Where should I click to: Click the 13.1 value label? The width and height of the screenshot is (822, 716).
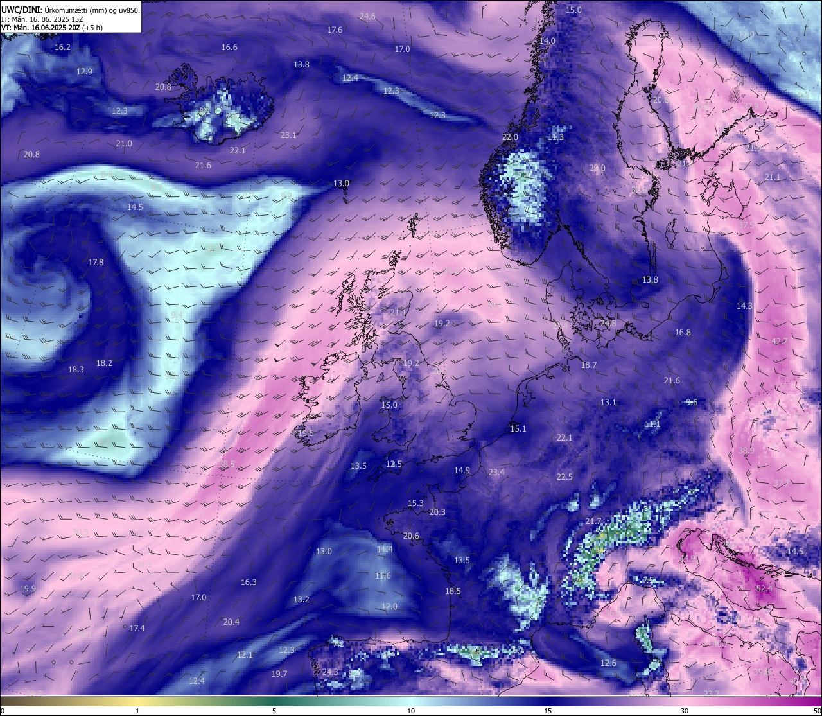(x=608, y=403)
